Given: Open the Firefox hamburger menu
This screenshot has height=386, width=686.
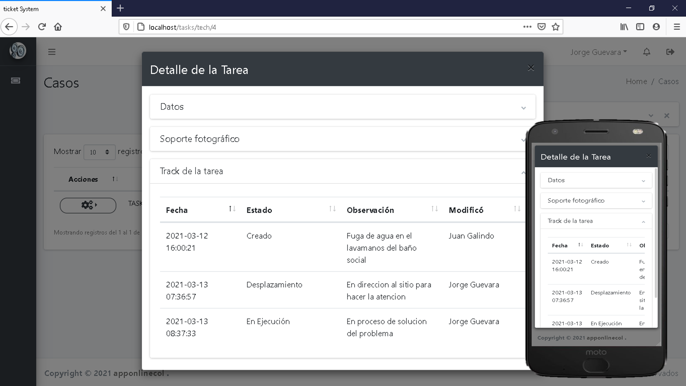Looking at the screenshot, I should click(x=677, y=27).
